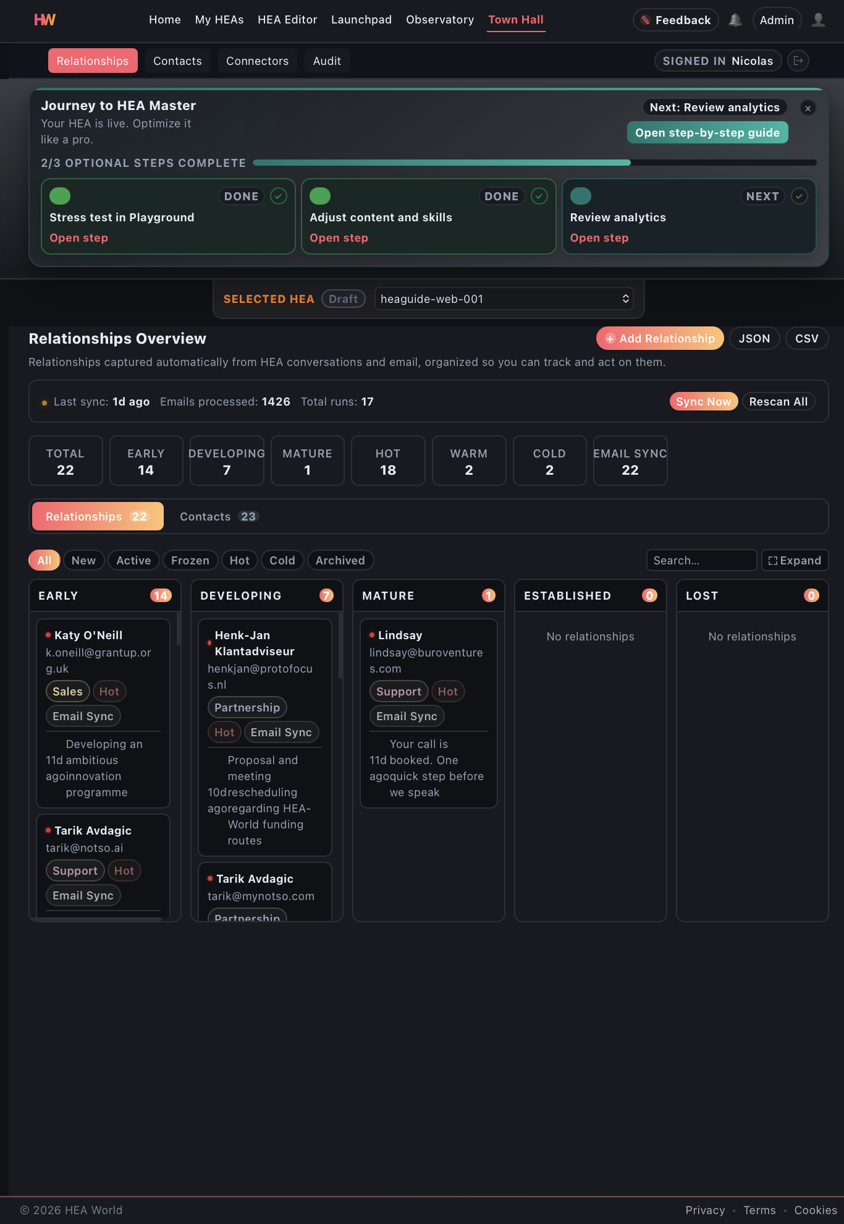The width and height of the screenshot is (844, 1224).
Task: Select the New filter chip
Action: click(83, 561)
